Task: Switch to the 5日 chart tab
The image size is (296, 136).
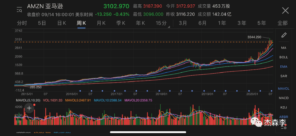Action: (42, 23)
